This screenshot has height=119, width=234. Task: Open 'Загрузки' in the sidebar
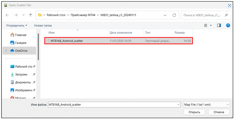[21, 74]
